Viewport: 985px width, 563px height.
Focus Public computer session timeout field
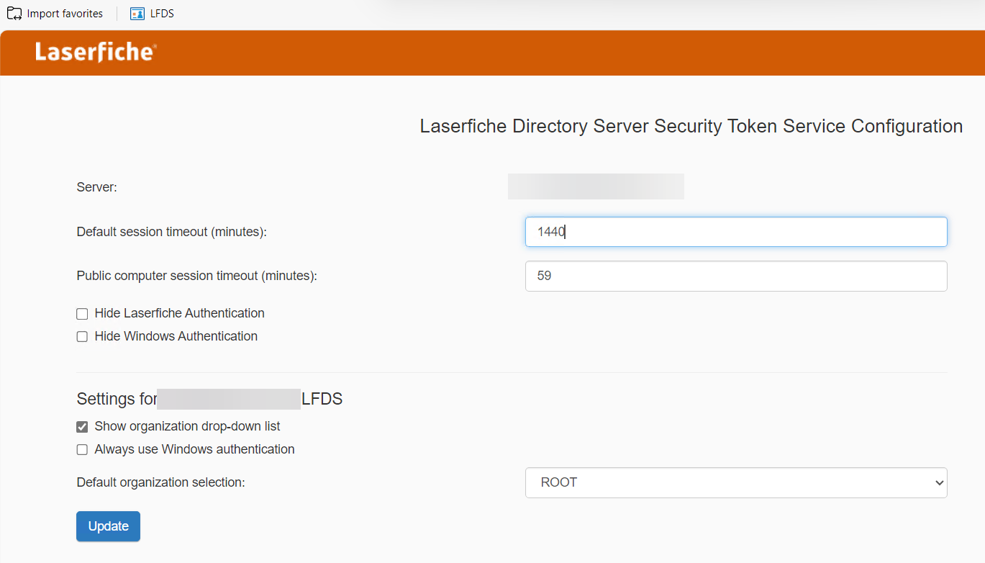coord(736,276)
